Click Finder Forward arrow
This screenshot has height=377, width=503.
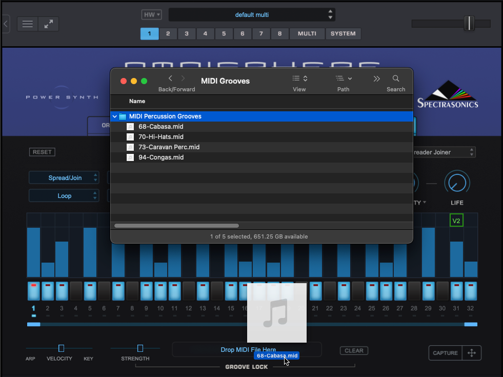click(183, 78)
